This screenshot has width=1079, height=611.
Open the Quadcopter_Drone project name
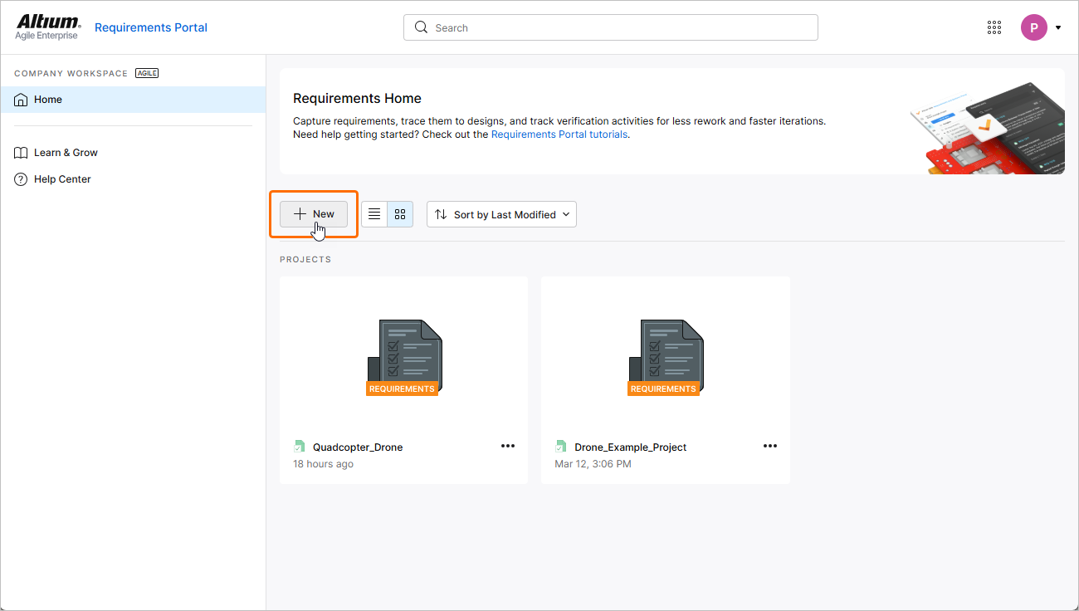pyautogui.click(x=358, y=447)
